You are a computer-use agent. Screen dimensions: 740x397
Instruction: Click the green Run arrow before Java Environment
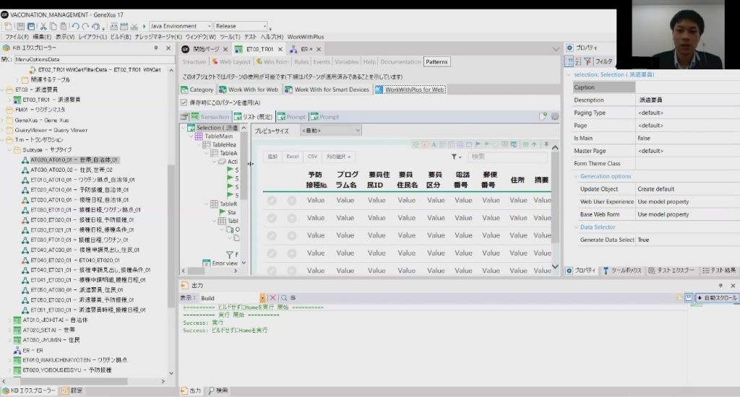pyautogui.click(x=145, y=27)
